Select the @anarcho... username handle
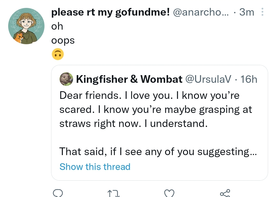 pos(201,12)
